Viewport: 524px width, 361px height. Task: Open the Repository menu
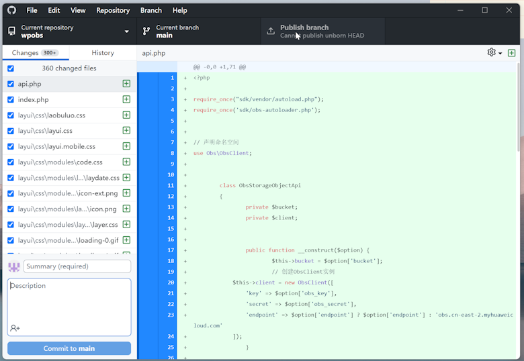coord(113,10)
